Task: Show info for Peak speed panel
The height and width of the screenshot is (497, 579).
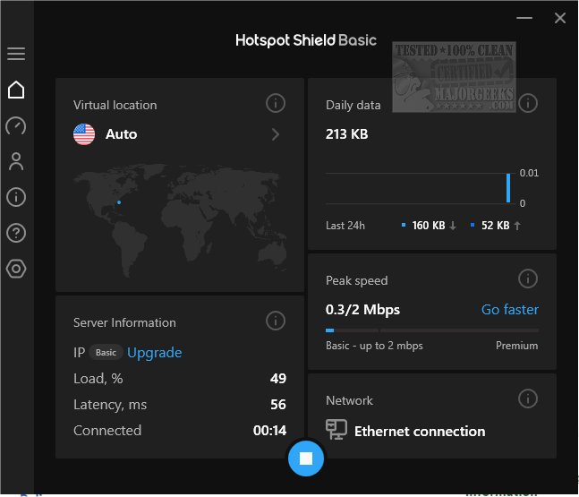Action: click(528, 279)
